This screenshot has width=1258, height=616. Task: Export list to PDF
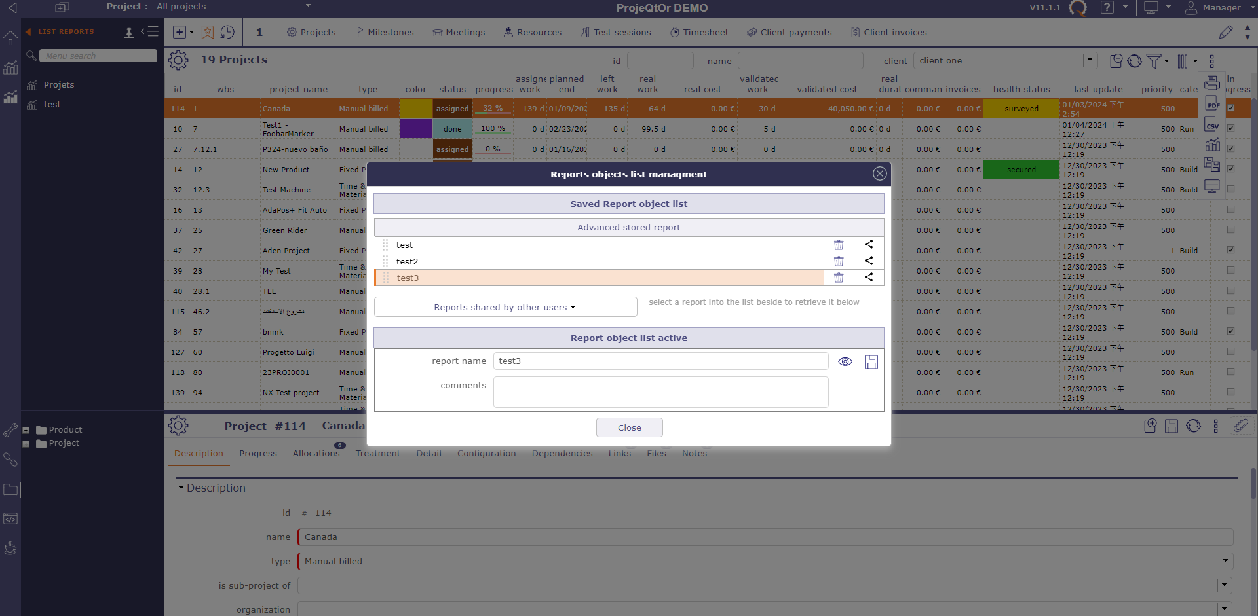(1212, 103)
